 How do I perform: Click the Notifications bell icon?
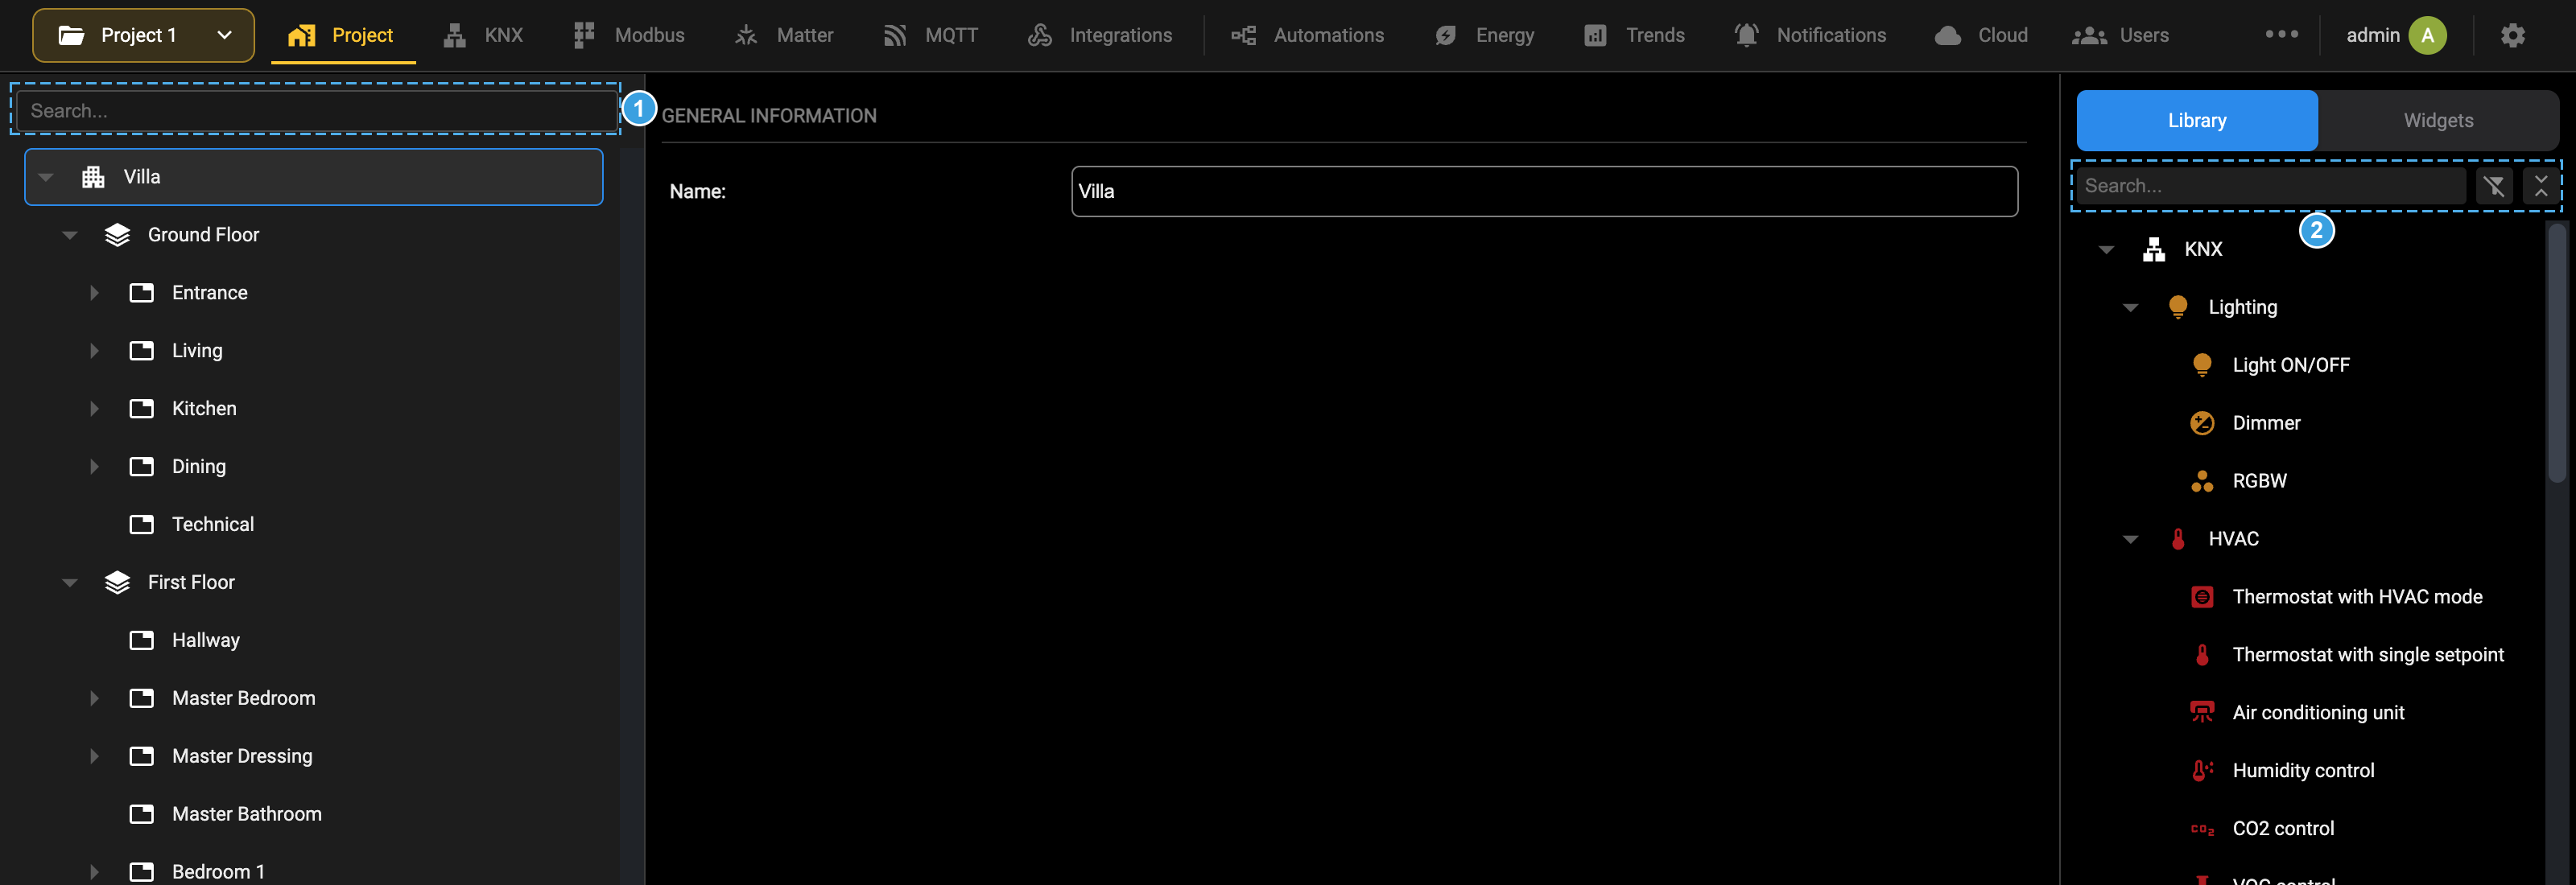tap(1746, 36)
